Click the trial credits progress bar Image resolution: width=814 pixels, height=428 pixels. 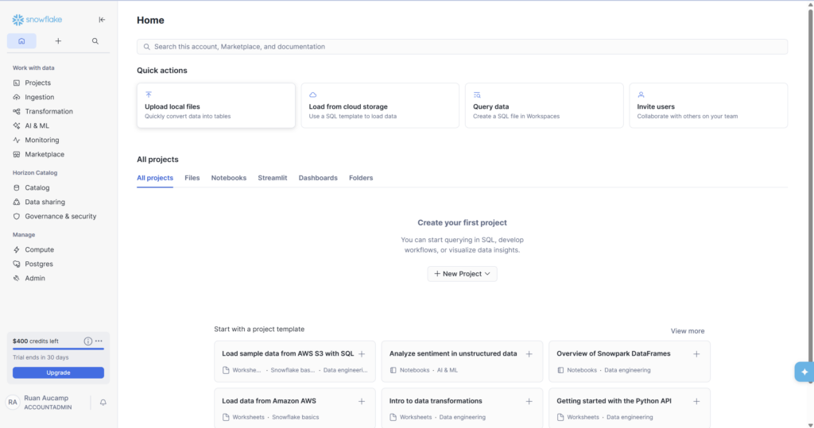58,349
